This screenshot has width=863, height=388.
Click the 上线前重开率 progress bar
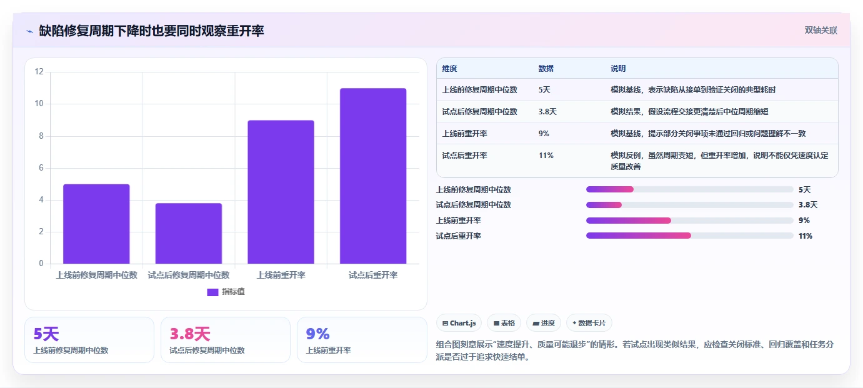[690, 221]
